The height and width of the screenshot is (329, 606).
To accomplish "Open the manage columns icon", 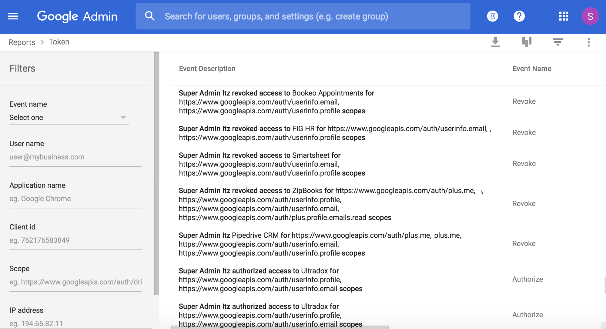I will click(527, 42).
